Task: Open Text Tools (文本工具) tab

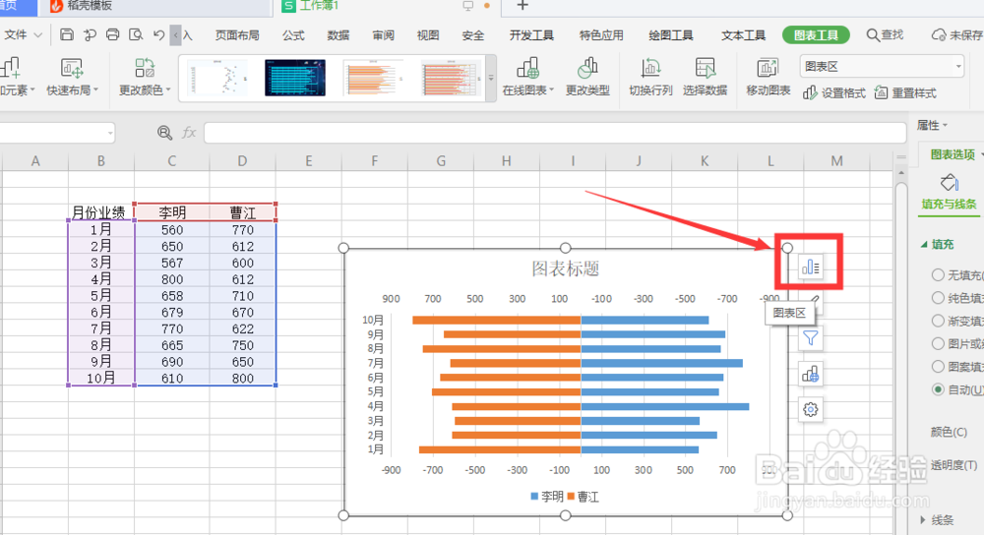Action: coord(743,35)
